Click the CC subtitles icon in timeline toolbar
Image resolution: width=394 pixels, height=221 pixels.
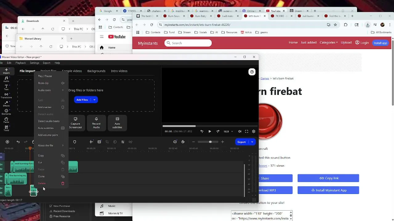click(99, 142)
